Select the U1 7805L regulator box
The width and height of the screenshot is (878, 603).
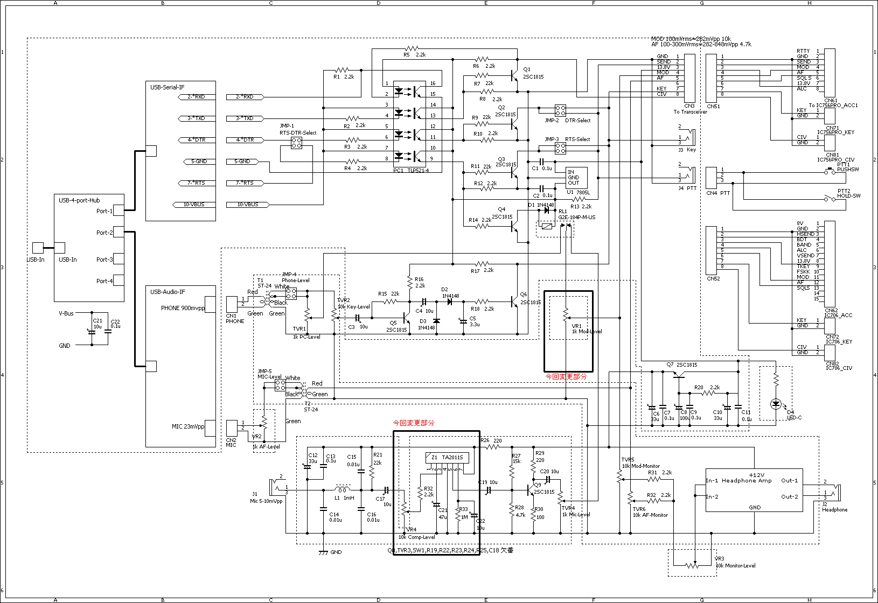[x=576, y=178]
